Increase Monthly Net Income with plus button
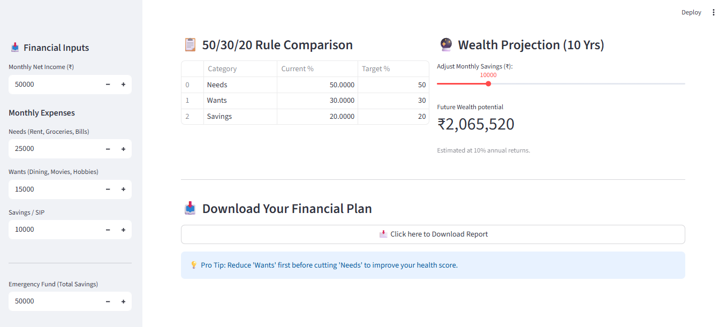This screenshot has height=327, width=719. [x=123, y=85]
